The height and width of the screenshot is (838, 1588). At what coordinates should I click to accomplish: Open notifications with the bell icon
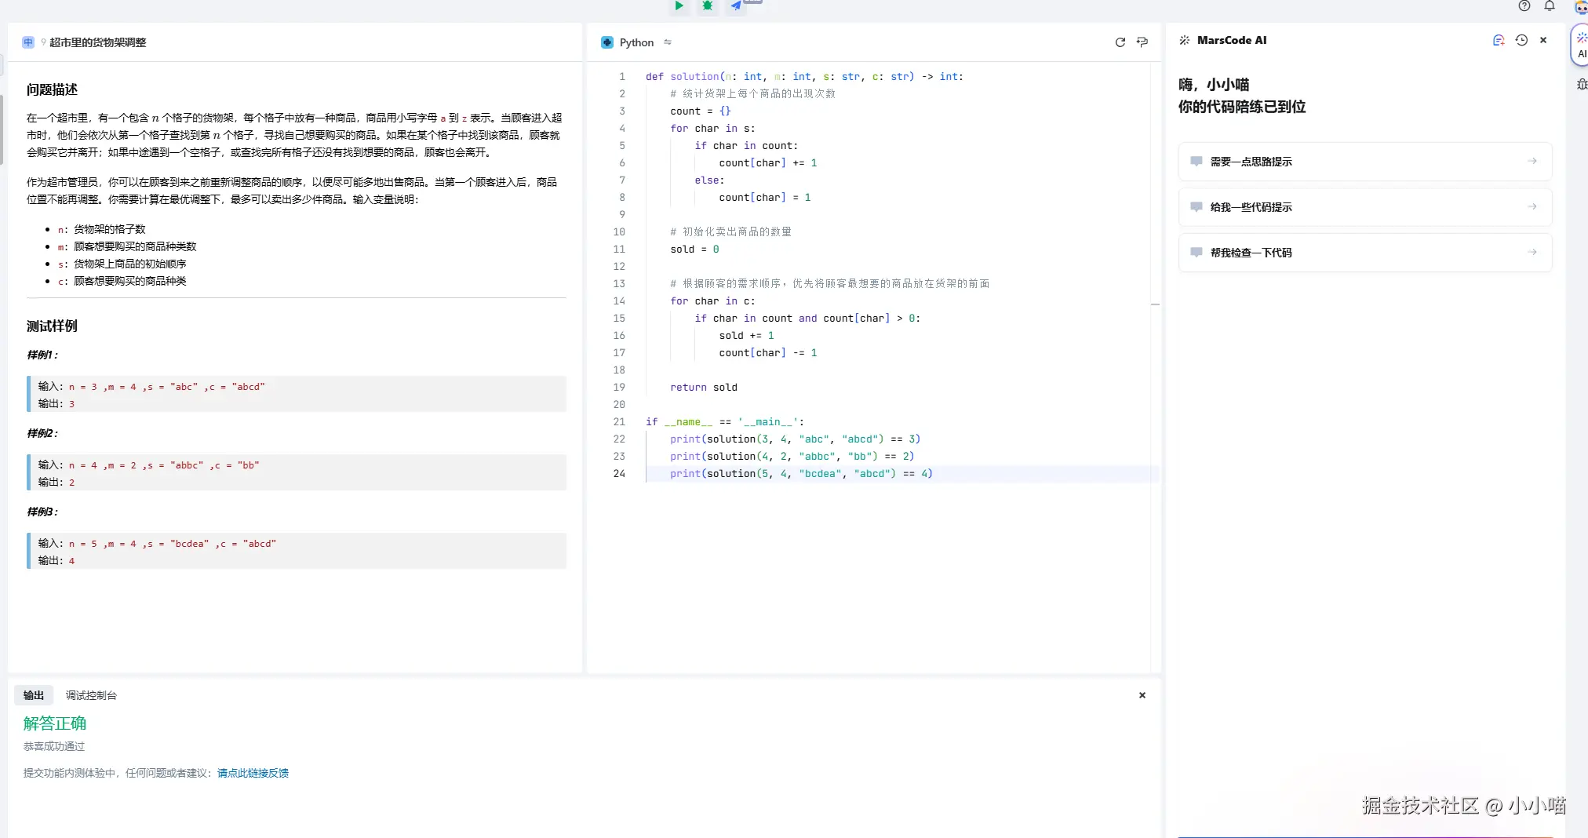click(1550, 6)
